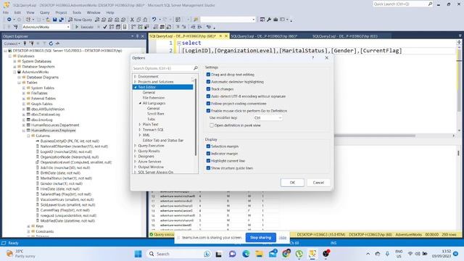Click Cancel in Options dialog
This screenshot has width=464, height=261.
click(318, 183)
